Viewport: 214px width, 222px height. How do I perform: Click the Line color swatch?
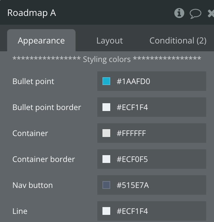coord(106,211)
